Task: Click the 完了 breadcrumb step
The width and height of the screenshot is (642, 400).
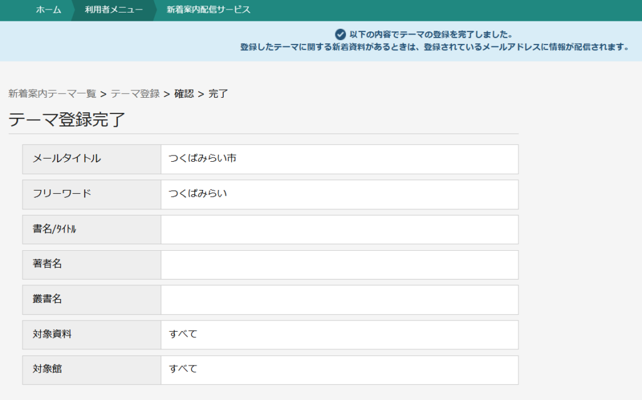Action: click(218, 94)
